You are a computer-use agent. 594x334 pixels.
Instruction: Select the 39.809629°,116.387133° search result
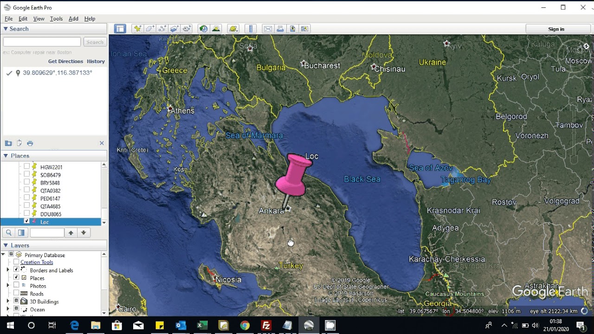58,73
